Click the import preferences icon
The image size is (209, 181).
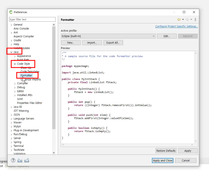[20, 160]
